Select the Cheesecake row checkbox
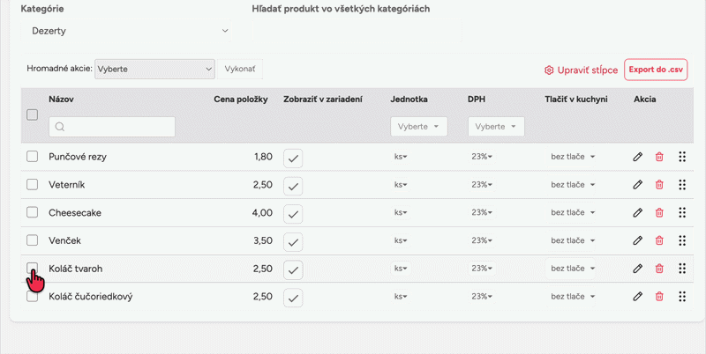706x354 pixels. 32,212
